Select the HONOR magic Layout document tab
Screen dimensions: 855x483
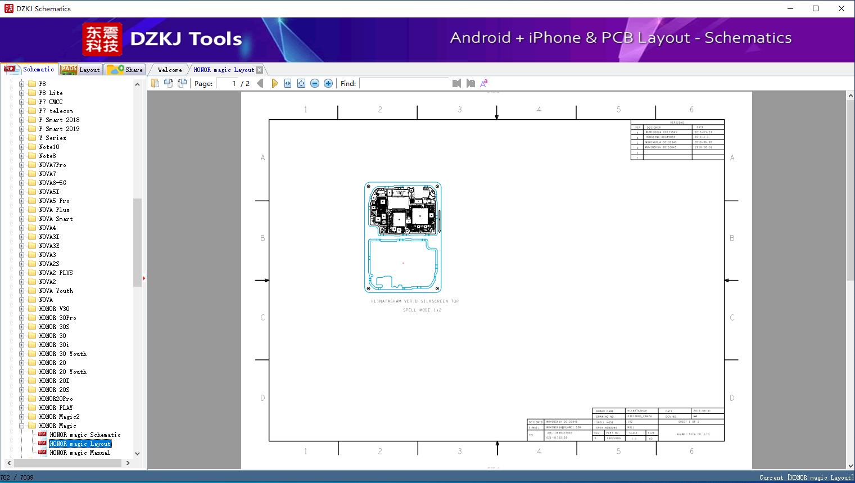(x=224, y=70)
